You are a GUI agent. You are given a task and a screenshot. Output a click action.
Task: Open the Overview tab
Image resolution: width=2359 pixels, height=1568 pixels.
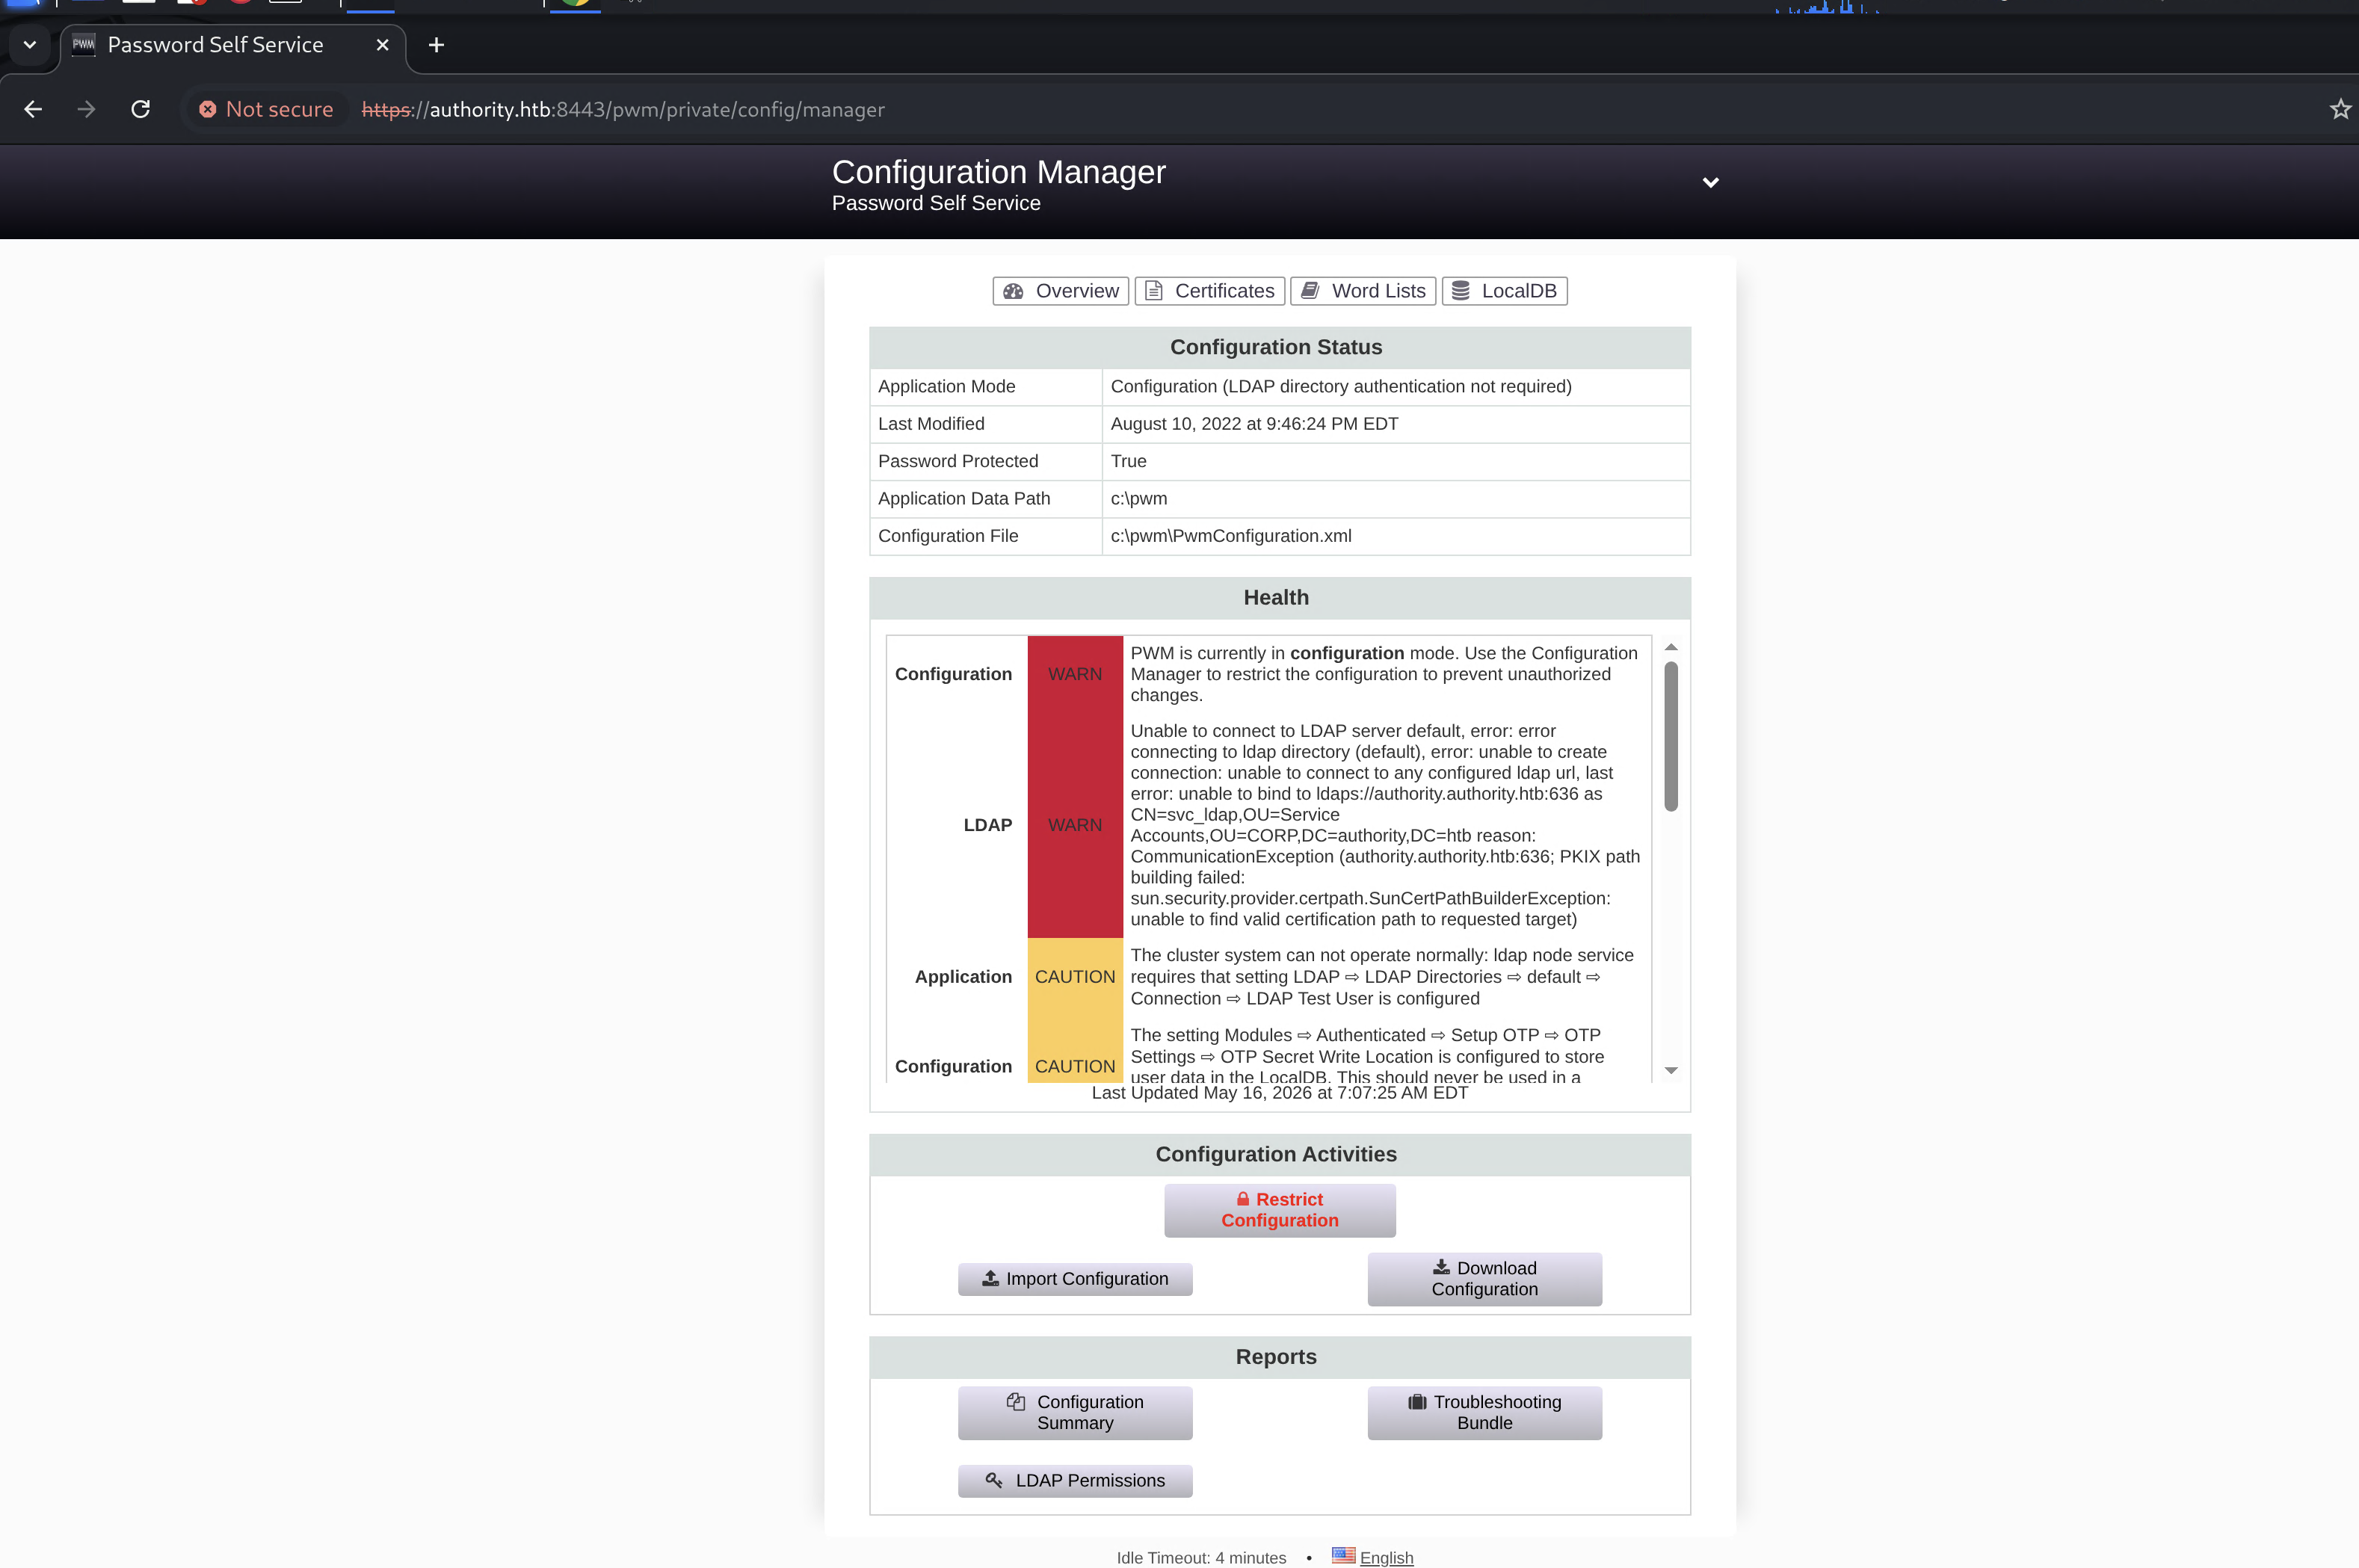point(1061,291)
